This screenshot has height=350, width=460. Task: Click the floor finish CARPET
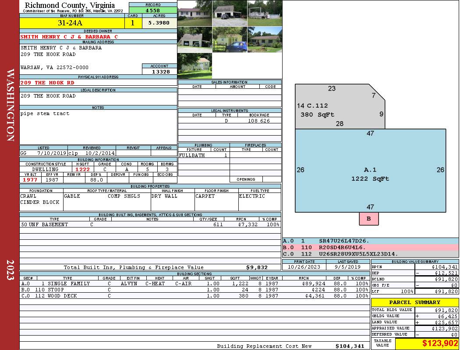(x=205, y=196)
